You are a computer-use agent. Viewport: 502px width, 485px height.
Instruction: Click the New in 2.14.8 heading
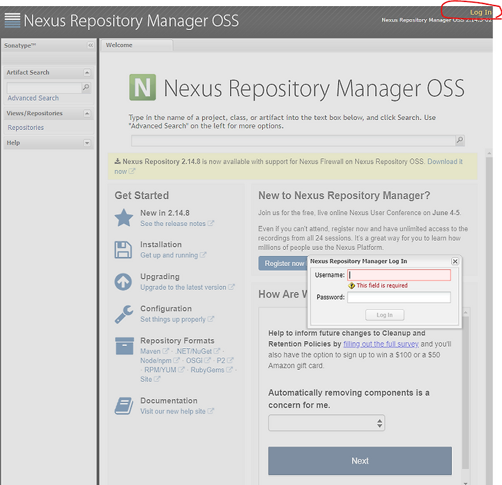(x=165, y=213)
